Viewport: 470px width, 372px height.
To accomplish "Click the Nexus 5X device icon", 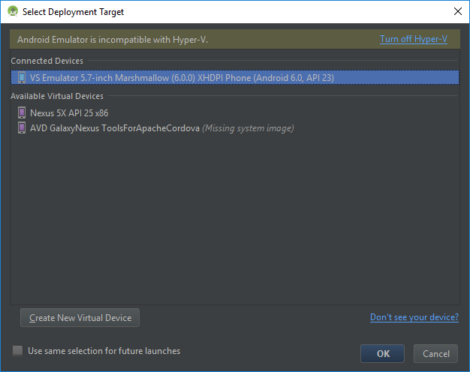I will (22, 113).
